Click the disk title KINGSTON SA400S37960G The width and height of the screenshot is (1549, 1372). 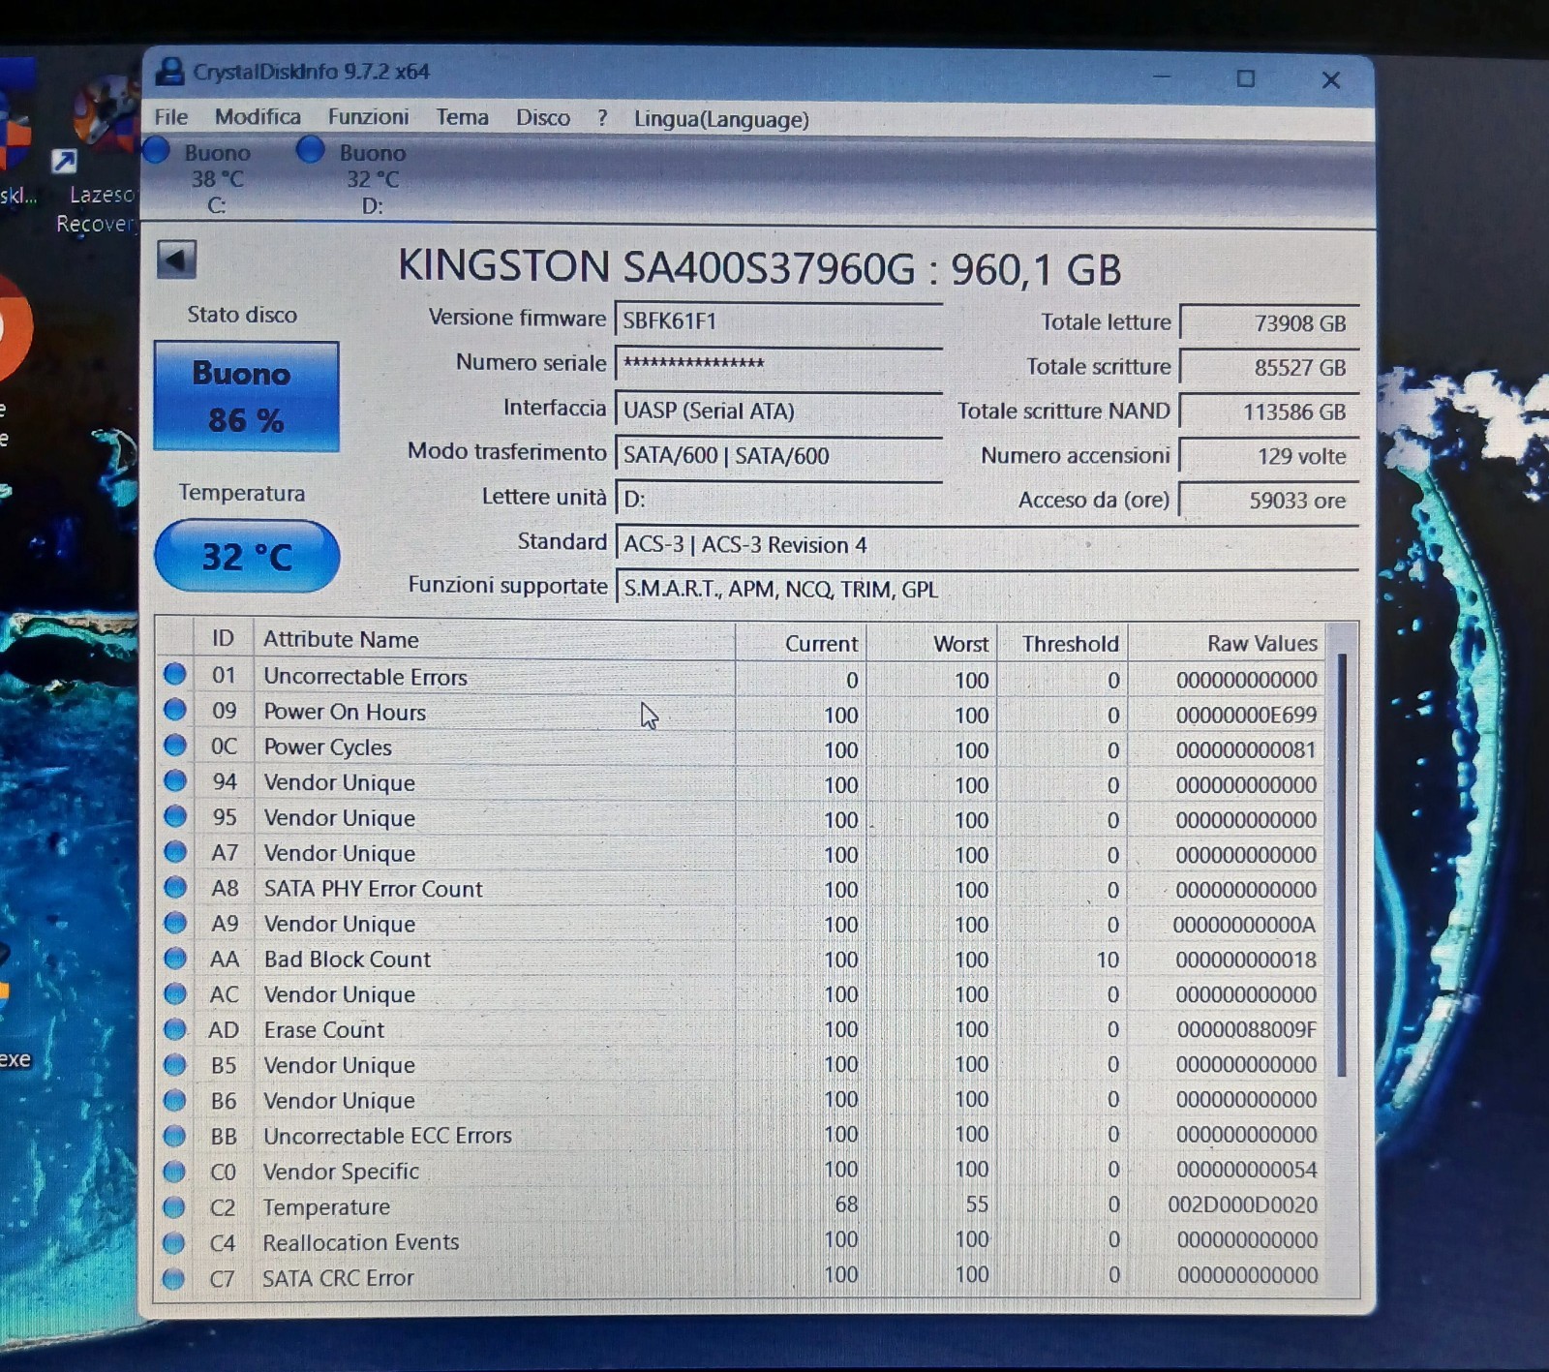click(x=759, y=267)
